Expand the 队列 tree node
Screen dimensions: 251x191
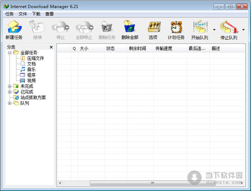10,103
